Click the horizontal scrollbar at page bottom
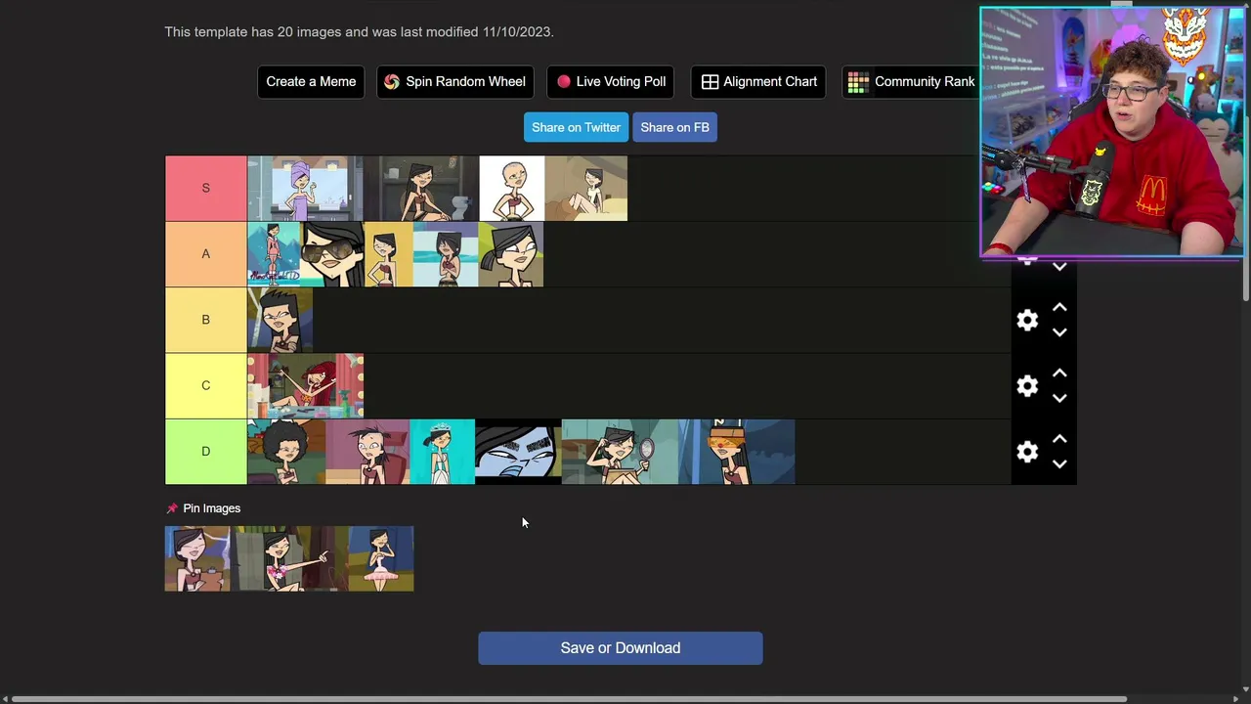The height and width of the screenshot is (704, 1251). point(569,699)
